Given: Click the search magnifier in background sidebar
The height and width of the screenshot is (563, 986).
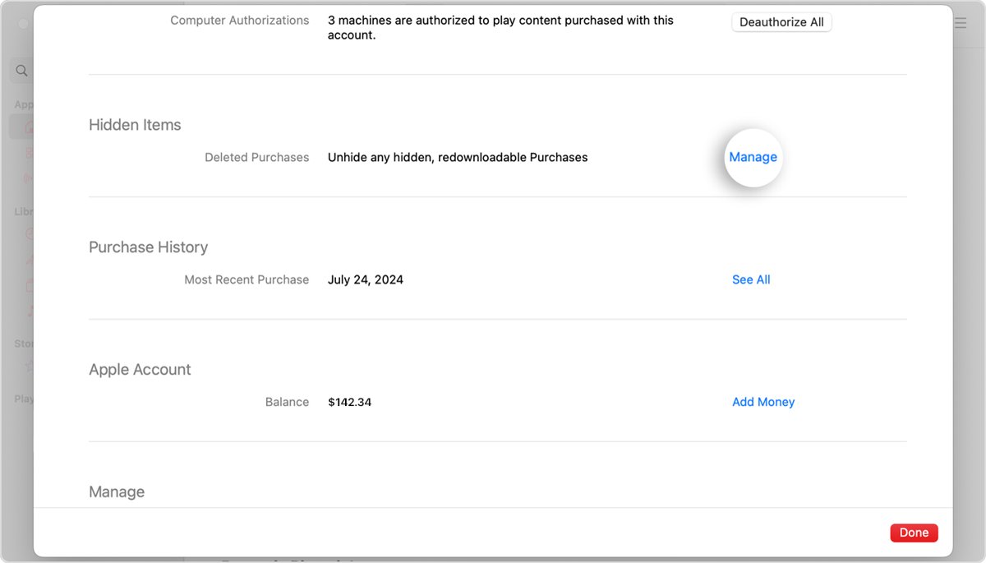Looking at the screenshot, I should tap(22, 71).
